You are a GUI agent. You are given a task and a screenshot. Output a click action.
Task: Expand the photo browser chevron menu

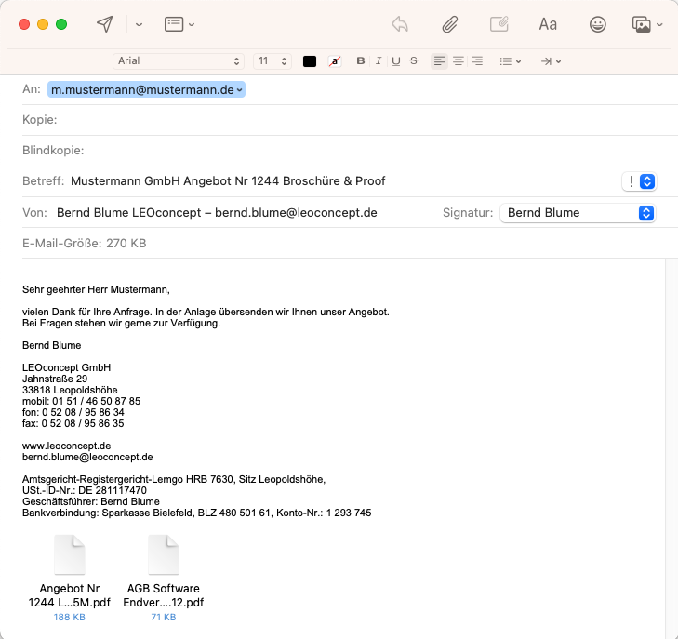click(x=659, y=24)
